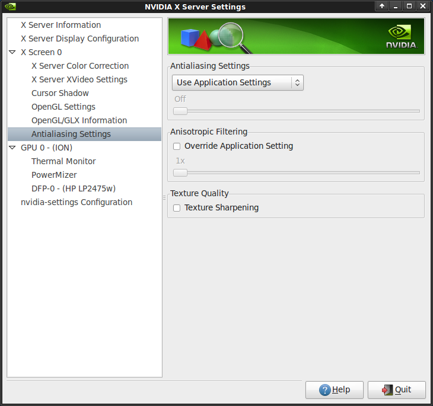Screen dimensions: 433x406
Task: Enable Texture Sharpening checkbox
Action: click(177, 208)
